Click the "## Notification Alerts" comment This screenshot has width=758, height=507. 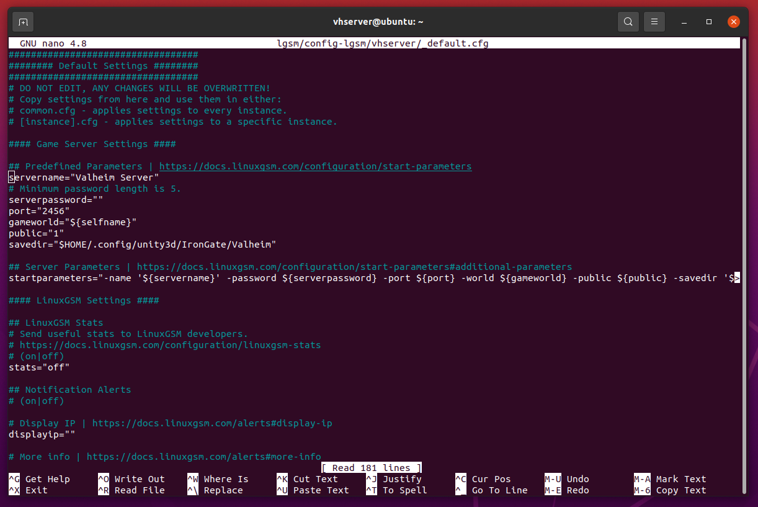point(69,390)
